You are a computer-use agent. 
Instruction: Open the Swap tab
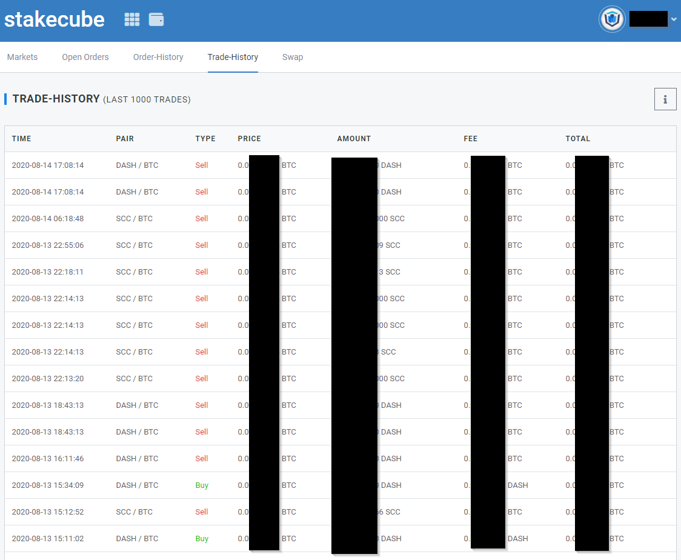[x=293, y=57]
